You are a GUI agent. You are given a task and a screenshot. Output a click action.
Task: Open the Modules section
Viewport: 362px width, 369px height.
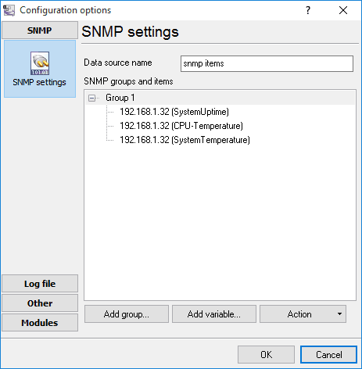pyautogui.click(x=40, y=323)
